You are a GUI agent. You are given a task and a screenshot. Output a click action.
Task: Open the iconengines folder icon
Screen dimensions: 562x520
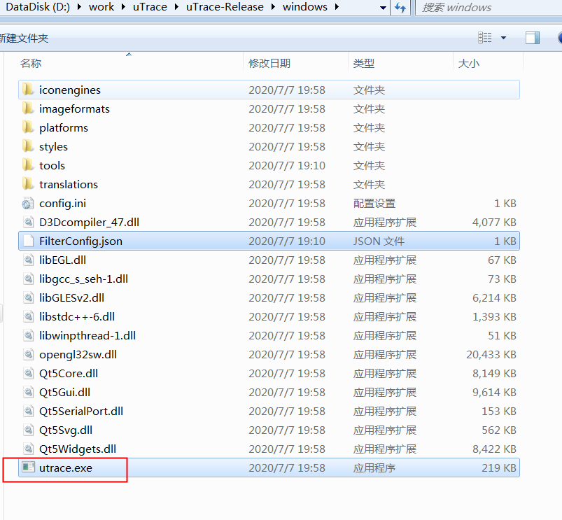[28, 90]
